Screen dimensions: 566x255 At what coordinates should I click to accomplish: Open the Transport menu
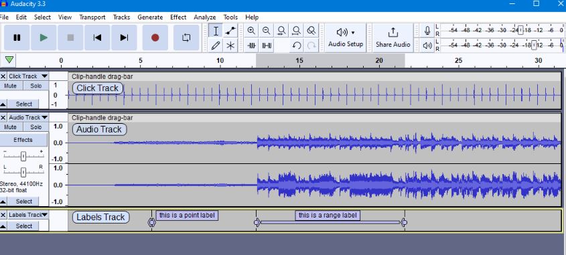pyautogui.click(x=92, y=17)
